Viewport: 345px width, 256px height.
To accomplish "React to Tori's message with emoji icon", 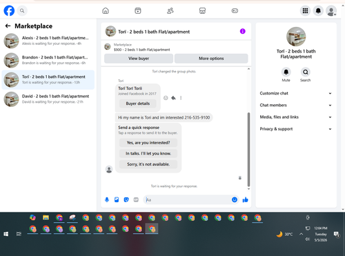I will click(166, 98).
